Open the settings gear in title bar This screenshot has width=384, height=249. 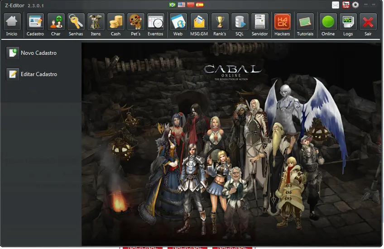click(x=355, y=5)
